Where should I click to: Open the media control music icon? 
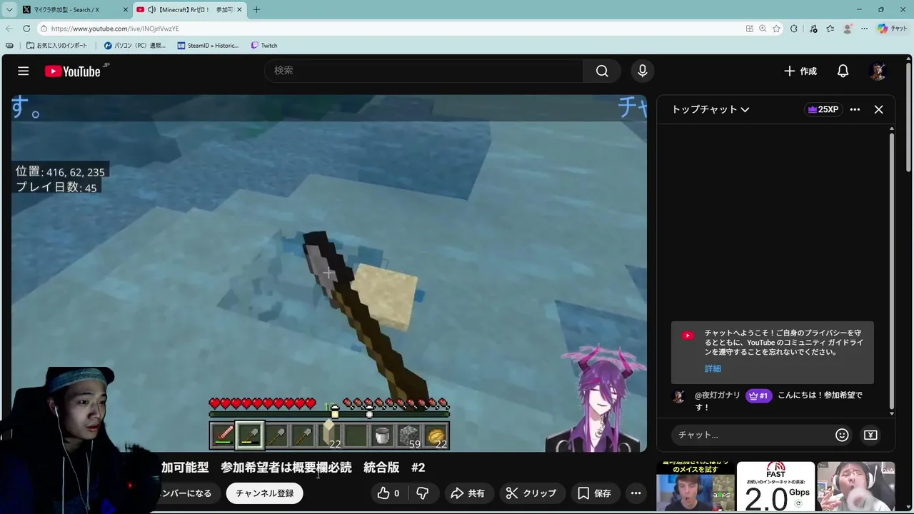coord(813,29)
